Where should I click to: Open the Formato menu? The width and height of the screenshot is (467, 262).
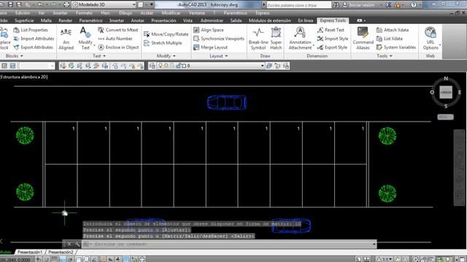[x=84, y=13]
